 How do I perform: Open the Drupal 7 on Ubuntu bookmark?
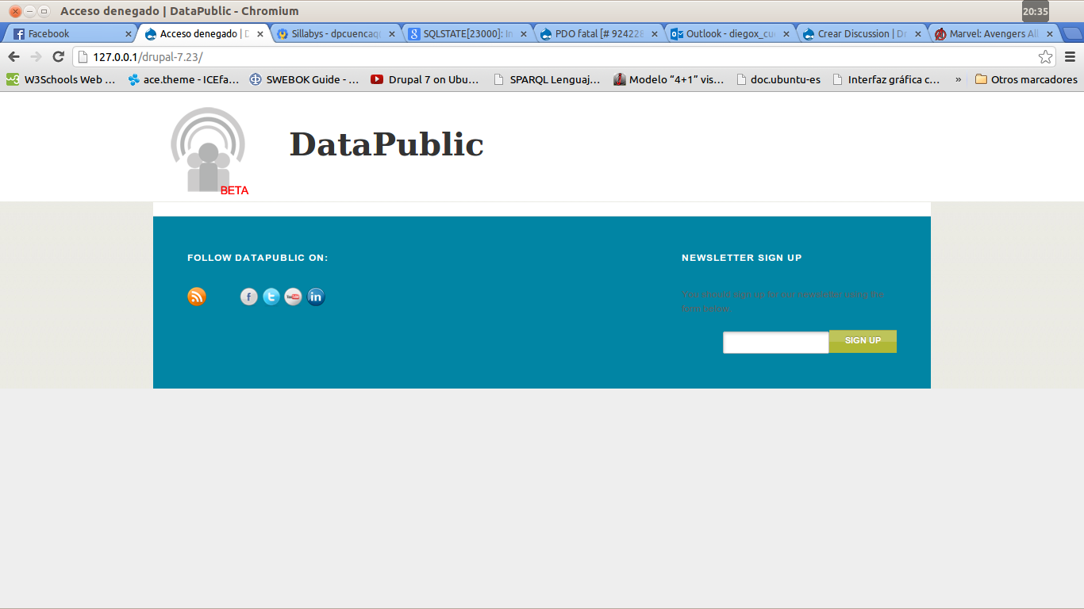point(425,79)
